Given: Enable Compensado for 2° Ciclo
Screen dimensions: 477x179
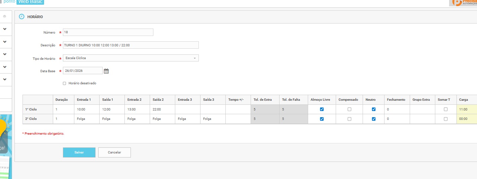Looking at the screenshot, I should click(x=349, y=119).
